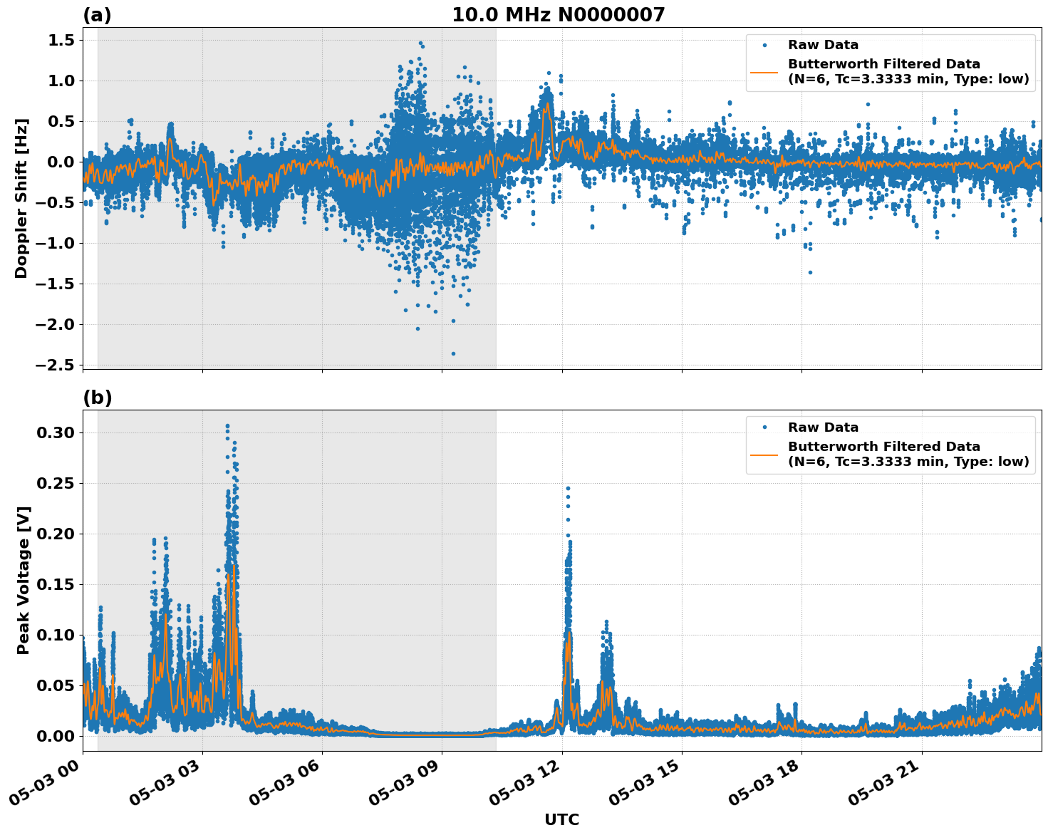The width and height of the screenshot is (1048, 835).
Task: Click the "−2.5" tick on Doppler Shift axis
Action: tap(55, 365)
